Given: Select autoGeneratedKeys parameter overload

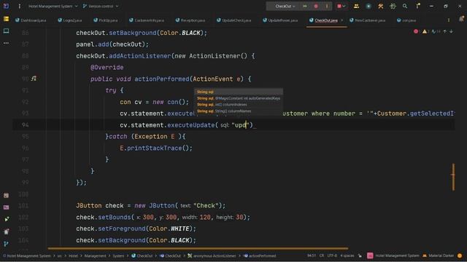Looking at the screenshot, I should (x=239, y=98).
